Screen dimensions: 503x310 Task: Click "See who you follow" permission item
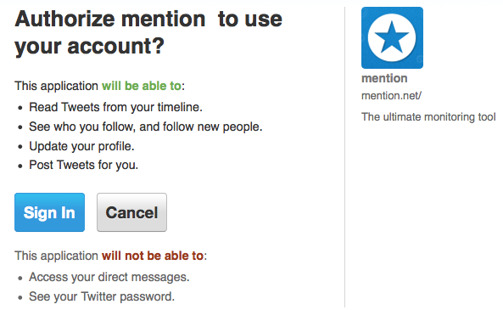146,127
